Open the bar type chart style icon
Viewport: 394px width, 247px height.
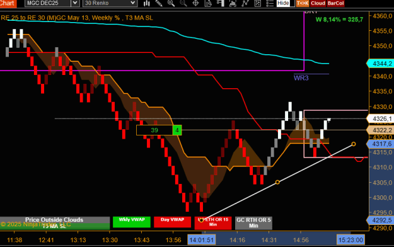click(x=146, y=3)
